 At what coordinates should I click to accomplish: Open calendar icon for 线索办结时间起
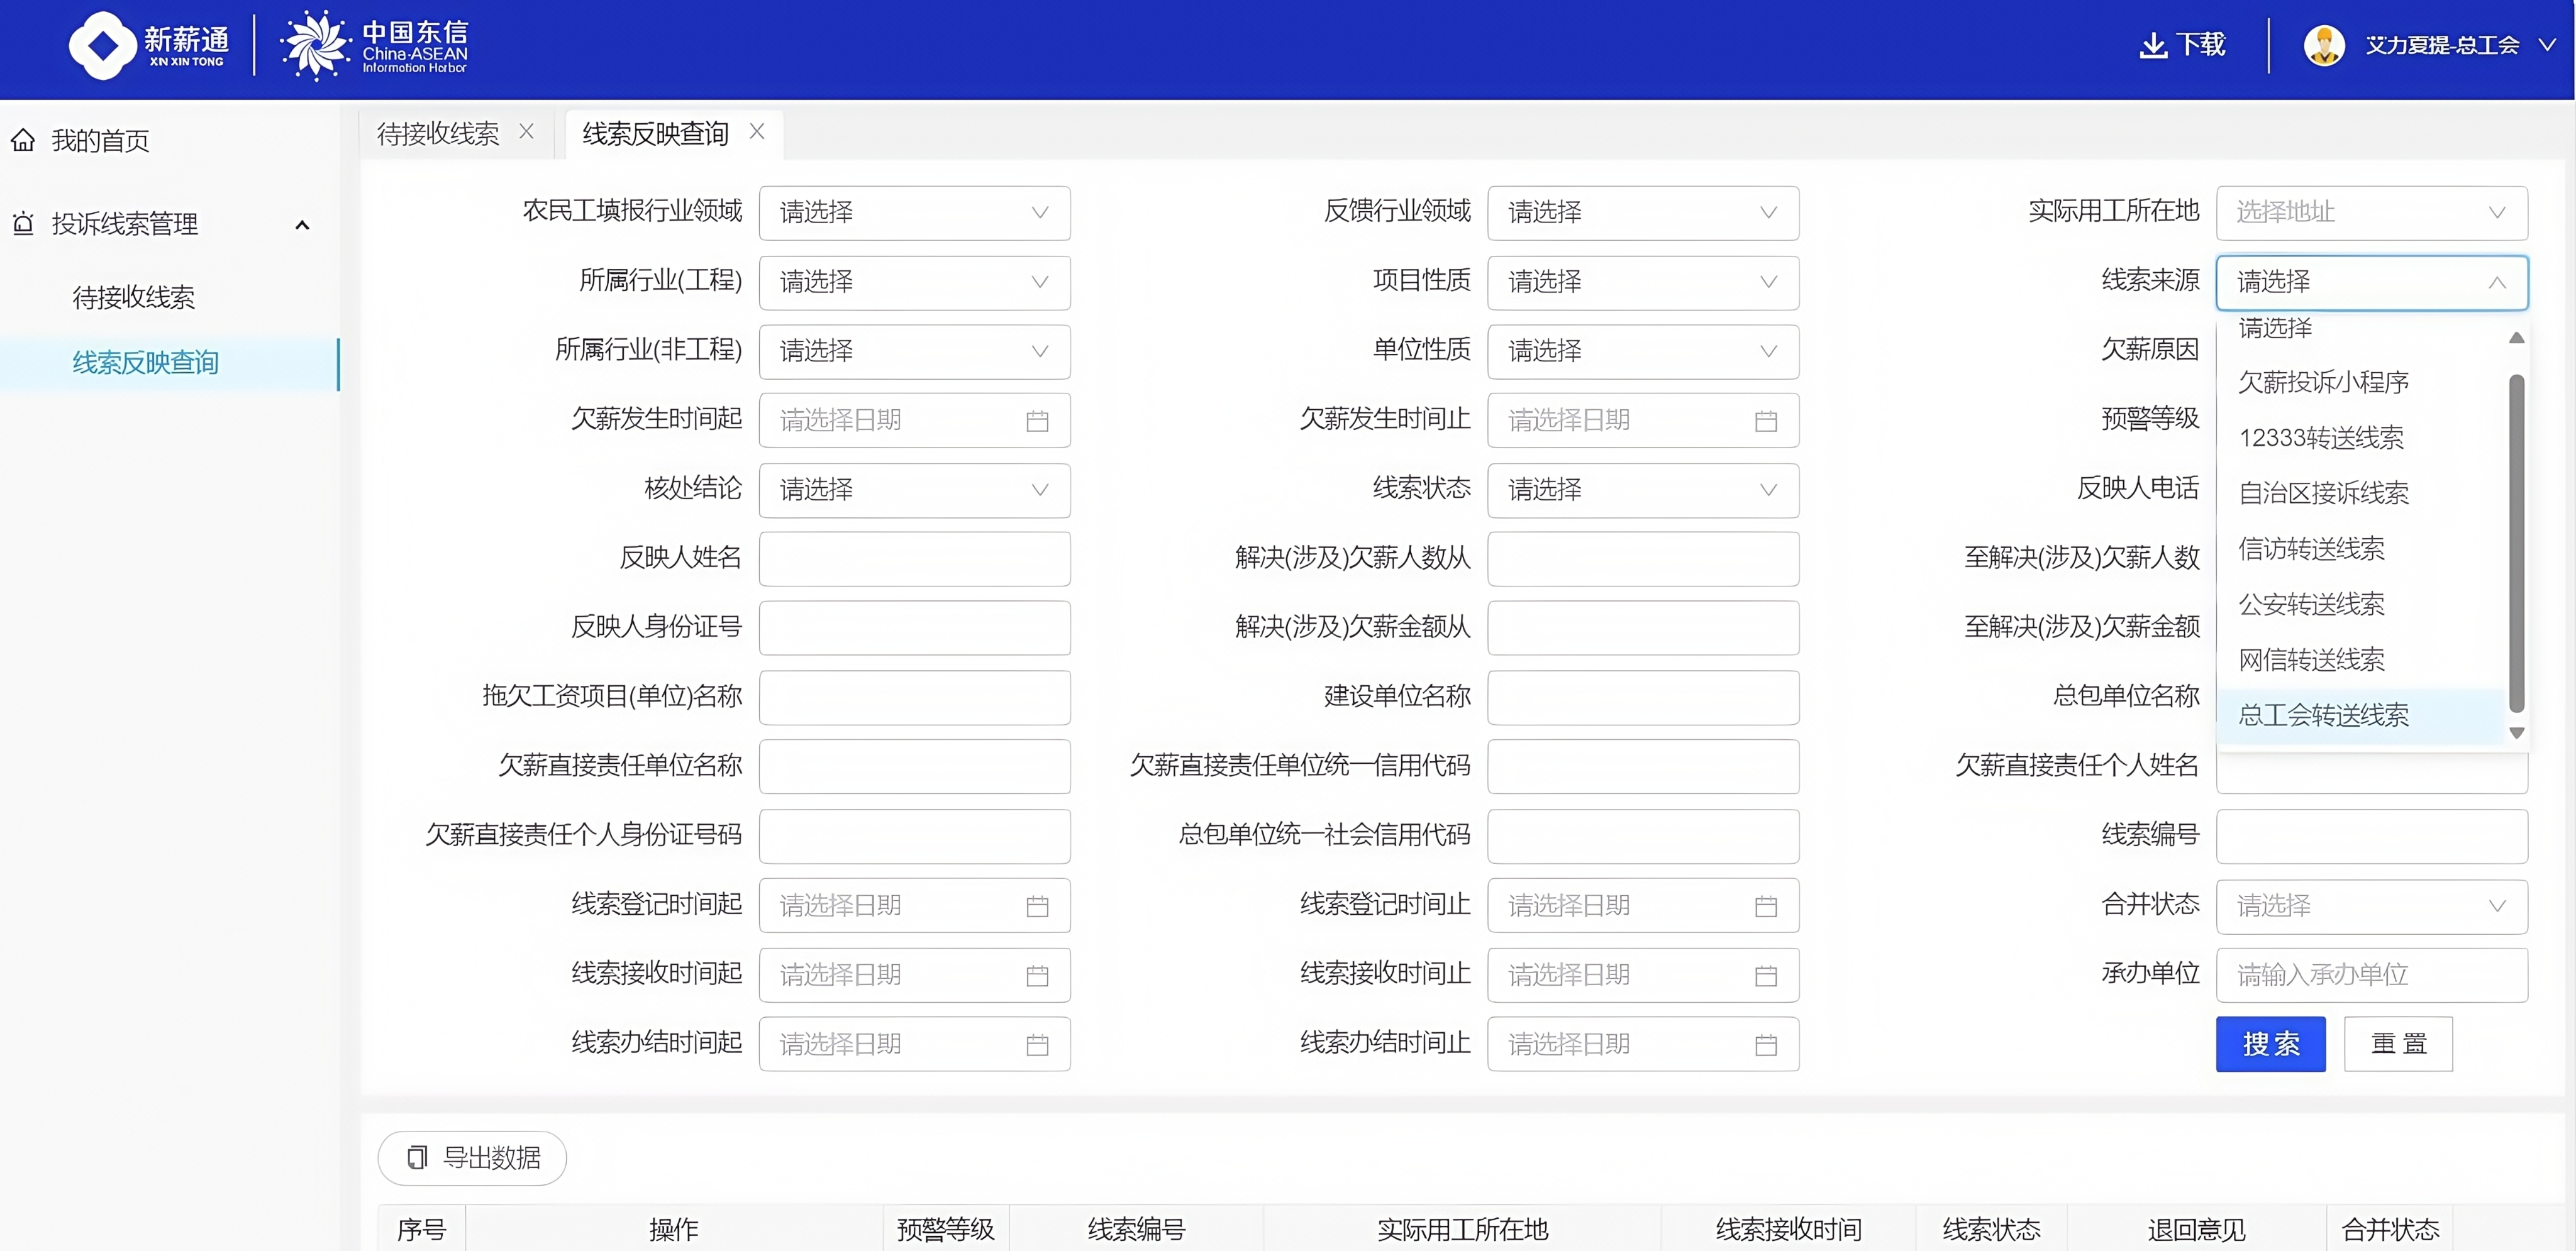click(x=1037, y=1045)
